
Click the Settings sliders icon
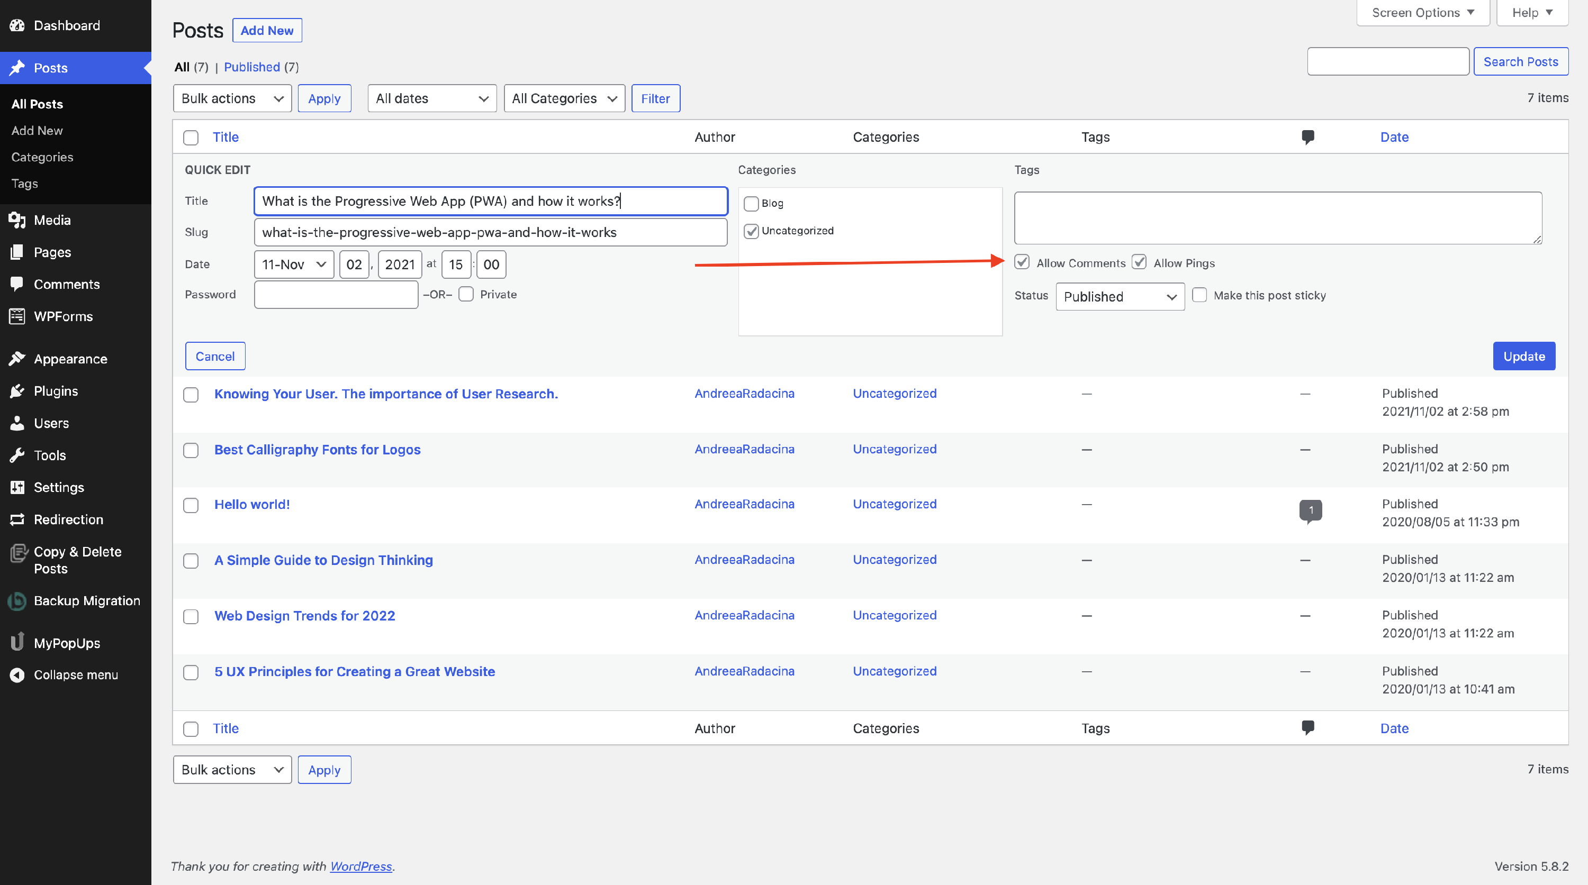point(17,487)
